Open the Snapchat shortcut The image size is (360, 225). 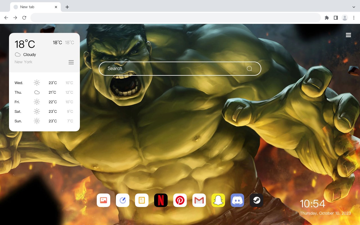[x=218, y=200]
